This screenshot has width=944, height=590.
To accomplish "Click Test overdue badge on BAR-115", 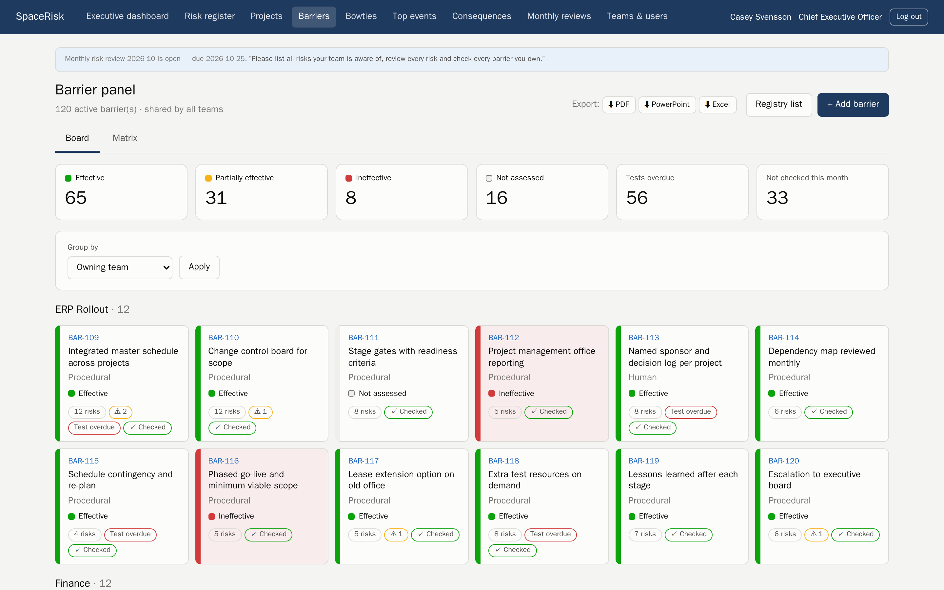I will point(130,534).
